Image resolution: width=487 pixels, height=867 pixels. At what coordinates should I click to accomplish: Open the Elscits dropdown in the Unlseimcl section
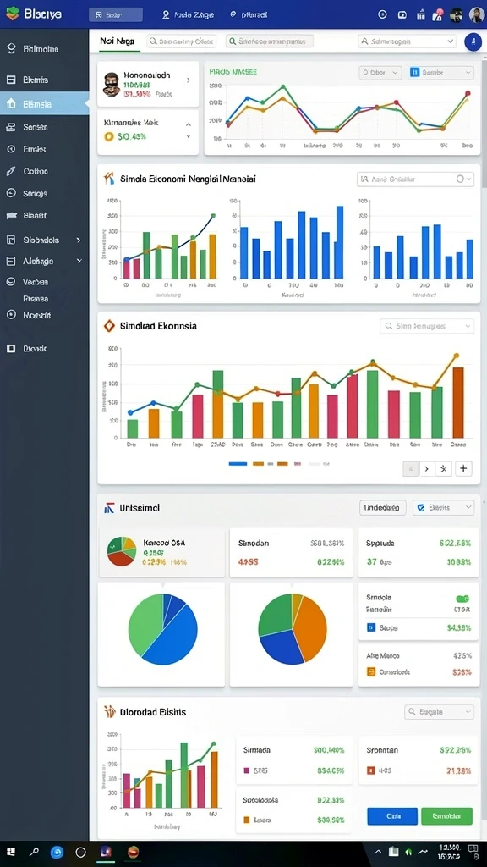[443, 508]
